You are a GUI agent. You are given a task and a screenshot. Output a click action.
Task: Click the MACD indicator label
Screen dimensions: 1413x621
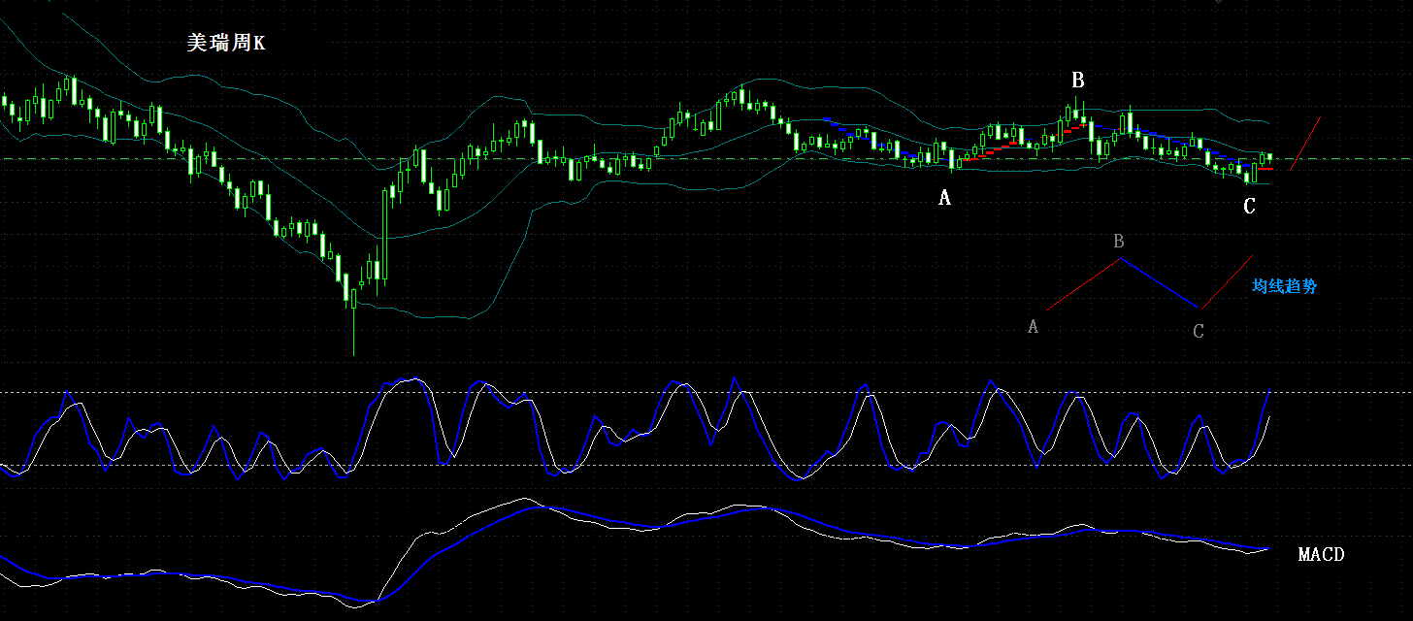tap(1321, 555)
